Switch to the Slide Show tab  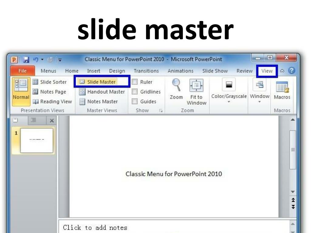[x=215, y=71]
